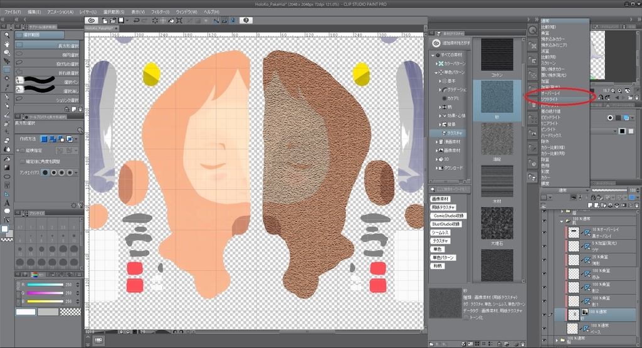Expand the 漫画素材 tree node
This screenshot has width=642, height=348.
[x=436, y=142]
